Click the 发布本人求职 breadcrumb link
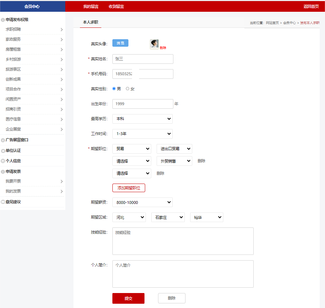Image resolution: width=325 pixels, height=308 pixels. coord(310,23)
